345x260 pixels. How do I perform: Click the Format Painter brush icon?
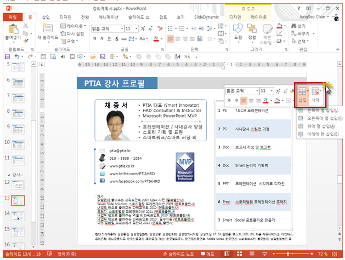[x=26, y=41]
